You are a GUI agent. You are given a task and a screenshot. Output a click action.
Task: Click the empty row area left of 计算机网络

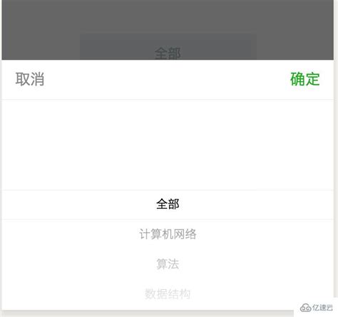click(71, 234)
